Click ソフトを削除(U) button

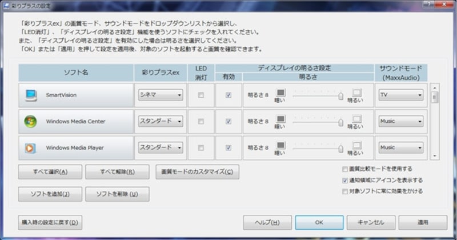(118, 194)
